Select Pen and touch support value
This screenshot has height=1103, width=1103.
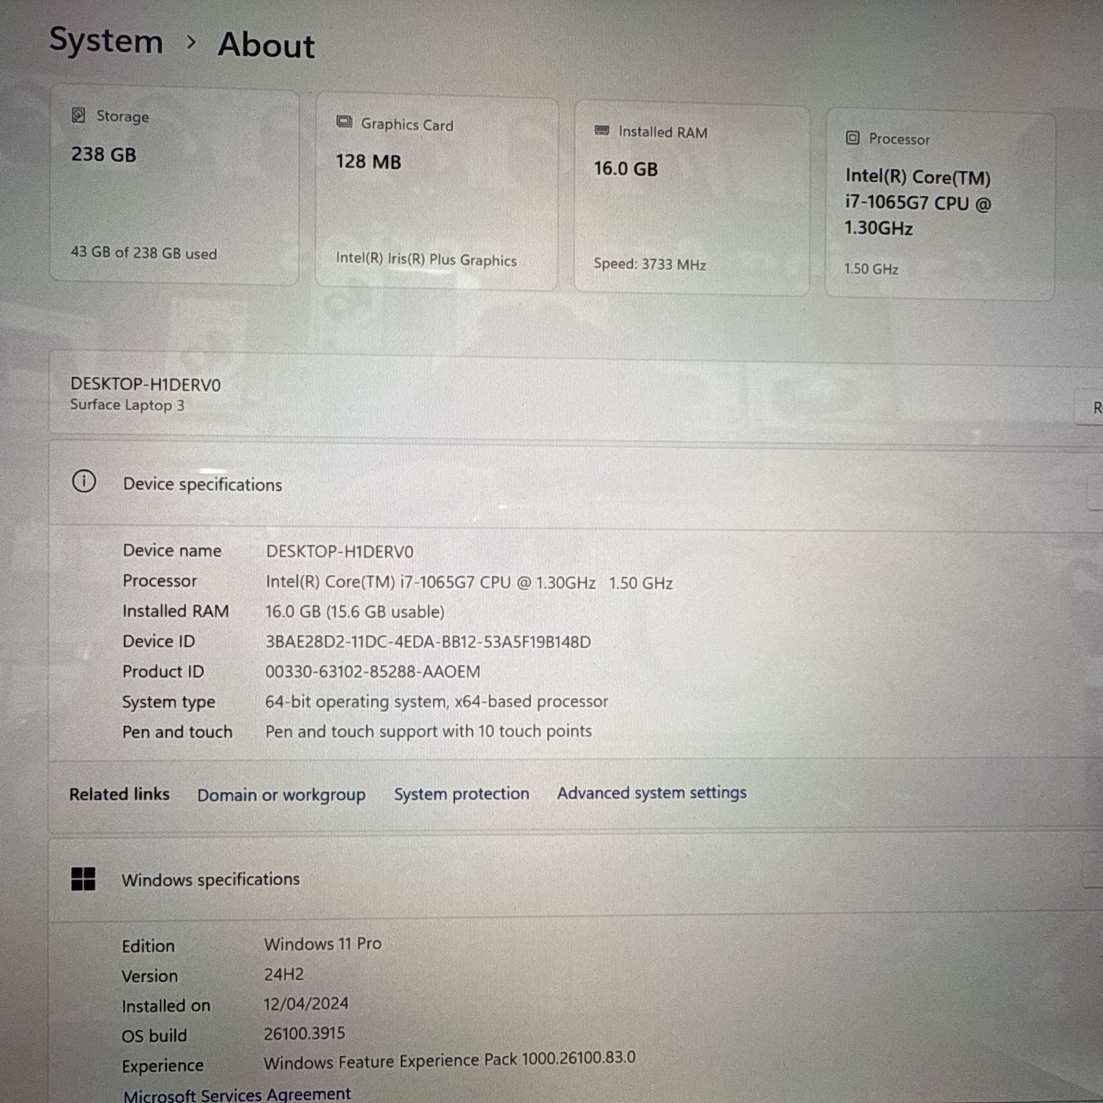pyautogui.click(x=429, y=731)
